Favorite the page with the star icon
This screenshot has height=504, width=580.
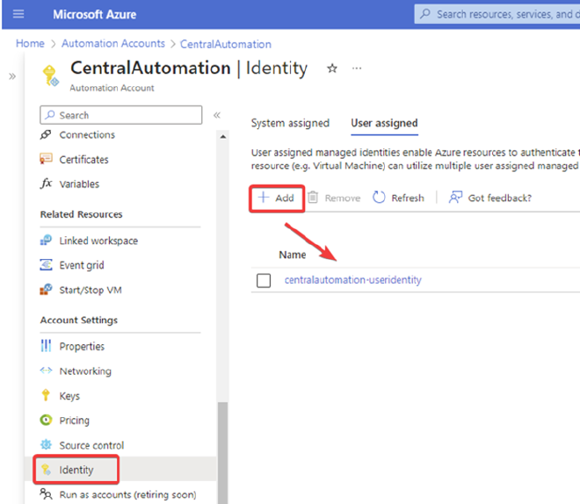point(332,68)
